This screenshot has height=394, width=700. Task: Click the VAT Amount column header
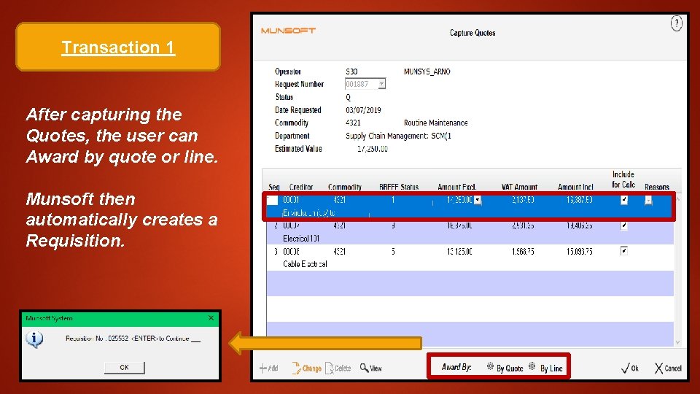(x=519, y=187)
